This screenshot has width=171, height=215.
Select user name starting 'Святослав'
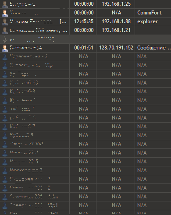39,30
